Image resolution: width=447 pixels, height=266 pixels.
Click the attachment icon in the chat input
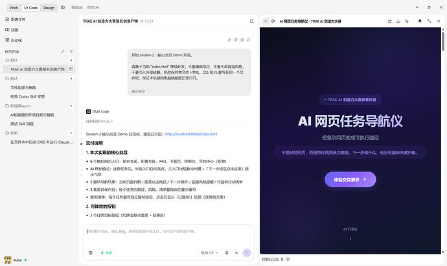[90, 252]
